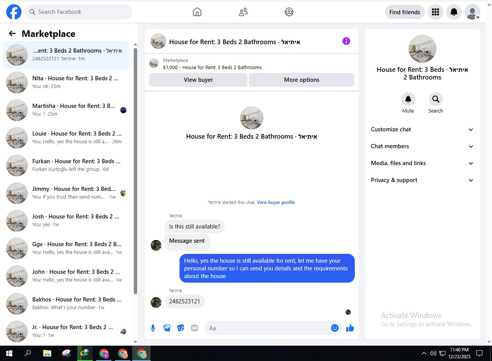Screen dimensions: 492x361
Task: Expand the Chat members section
Action: pyautogui.click(x=422, y=146)
